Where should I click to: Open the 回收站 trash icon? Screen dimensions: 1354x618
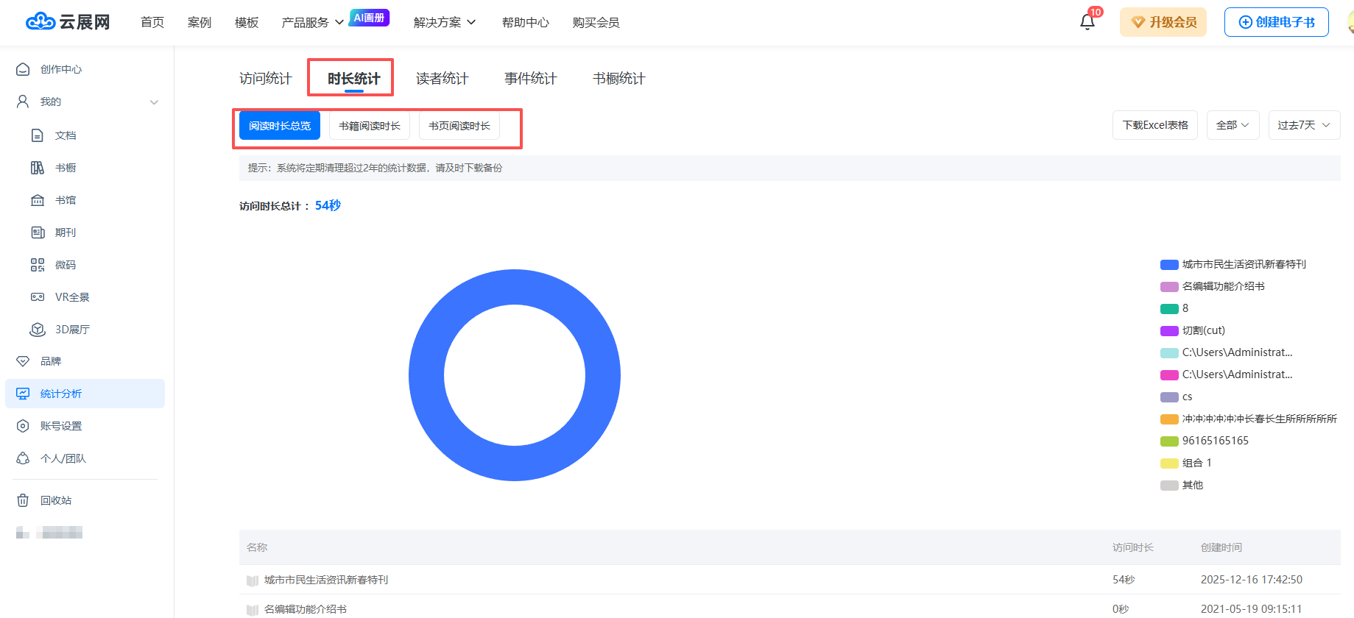(23, 500)
